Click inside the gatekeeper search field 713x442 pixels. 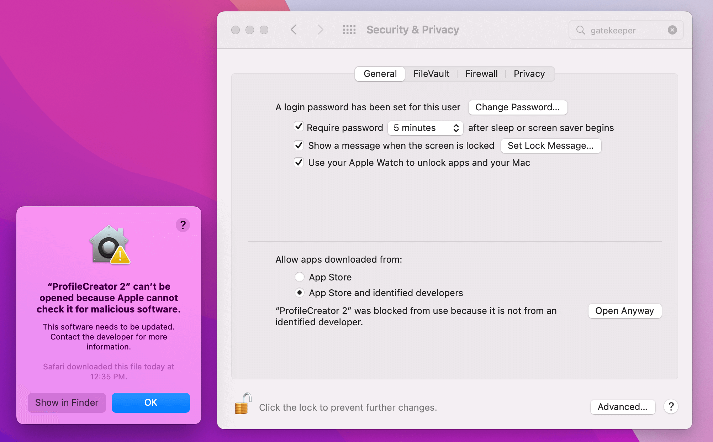pyautogui.click(x=623, y=30)
